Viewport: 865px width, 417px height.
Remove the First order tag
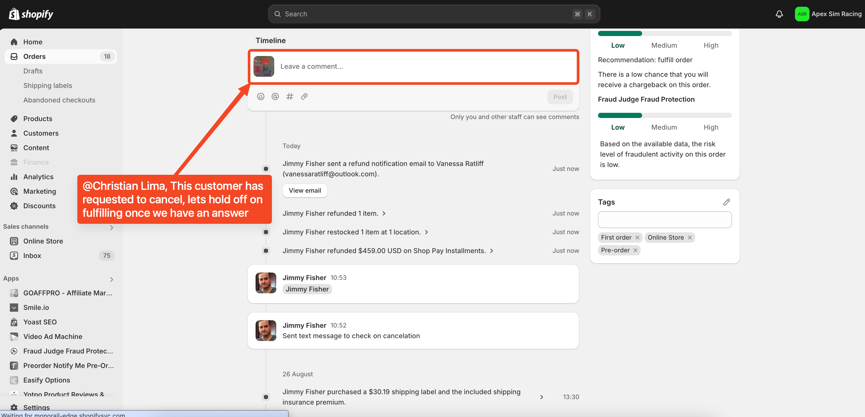(x=637, y=237)
